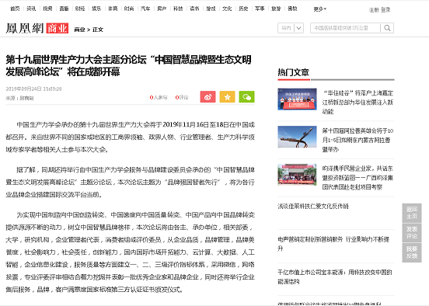Open the 千亿市值上市公司宝丰能源 article link

point(335,276)
